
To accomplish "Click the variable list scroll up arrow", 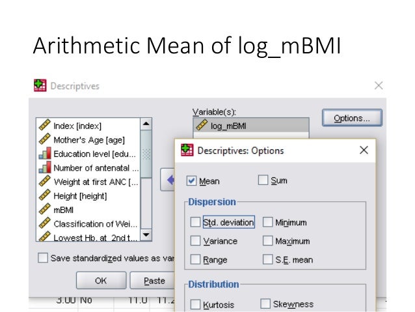I will pos(146,124).
